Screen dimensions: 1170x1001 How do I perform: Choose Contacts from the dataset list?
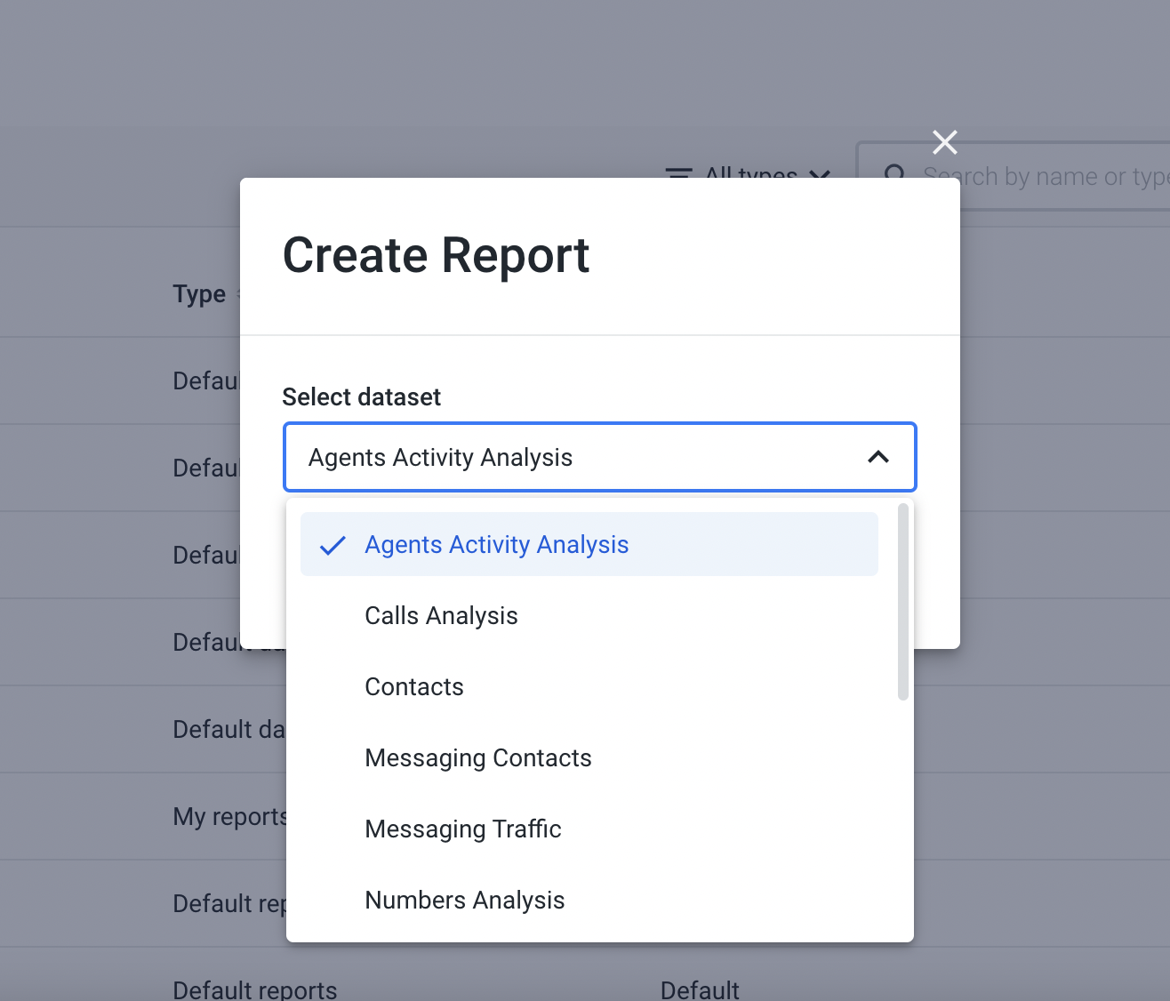click(414, 686)
